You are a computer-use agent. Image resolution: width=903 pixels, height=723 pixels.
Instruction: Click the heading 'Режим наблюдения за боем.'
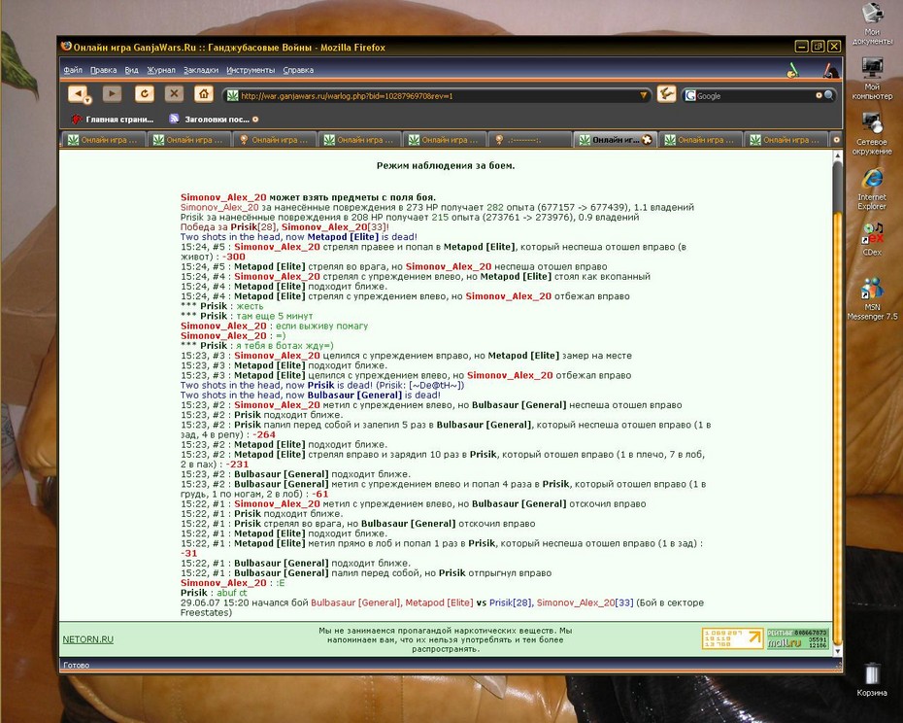pyautogui.click(x=446, y=165)
